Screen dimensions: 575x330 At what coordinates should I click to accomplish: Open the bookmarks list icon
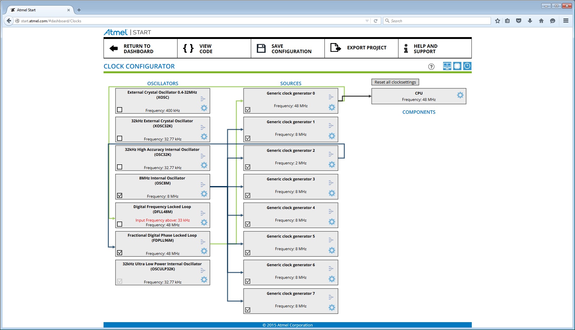pos(507,21)
